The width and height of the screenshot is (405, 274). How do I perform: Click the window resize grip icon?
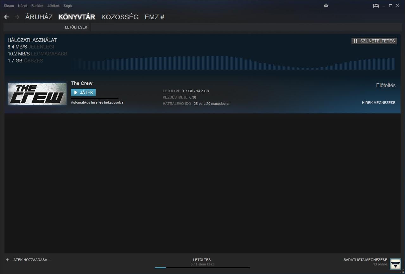(x=402, y=271)
